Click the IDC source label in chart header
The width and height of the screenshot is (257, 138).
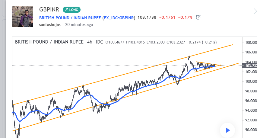pos(100,42)
